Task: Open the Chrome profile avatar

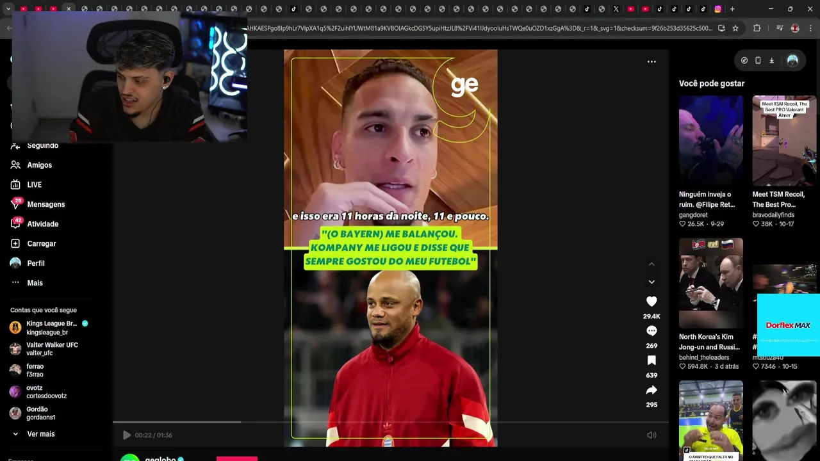Action: coord(795,28)
